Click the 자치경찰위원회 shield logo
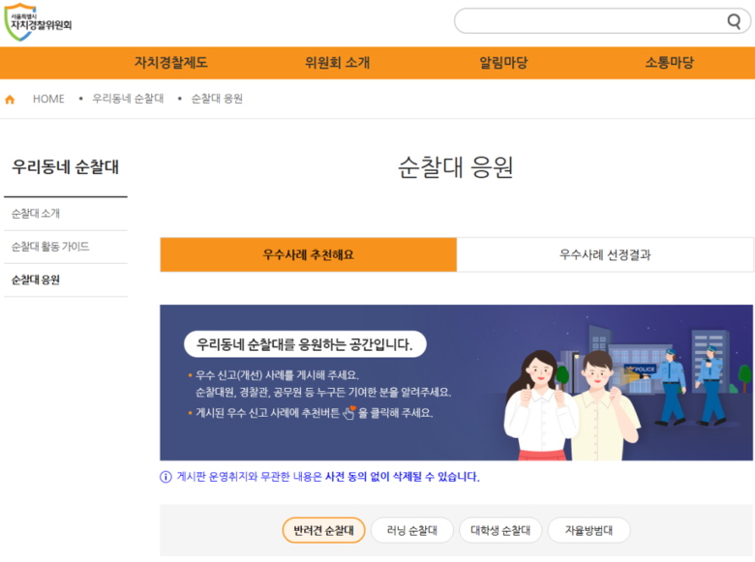The width and height of the screenshot is (755, 562). (39, 22)
